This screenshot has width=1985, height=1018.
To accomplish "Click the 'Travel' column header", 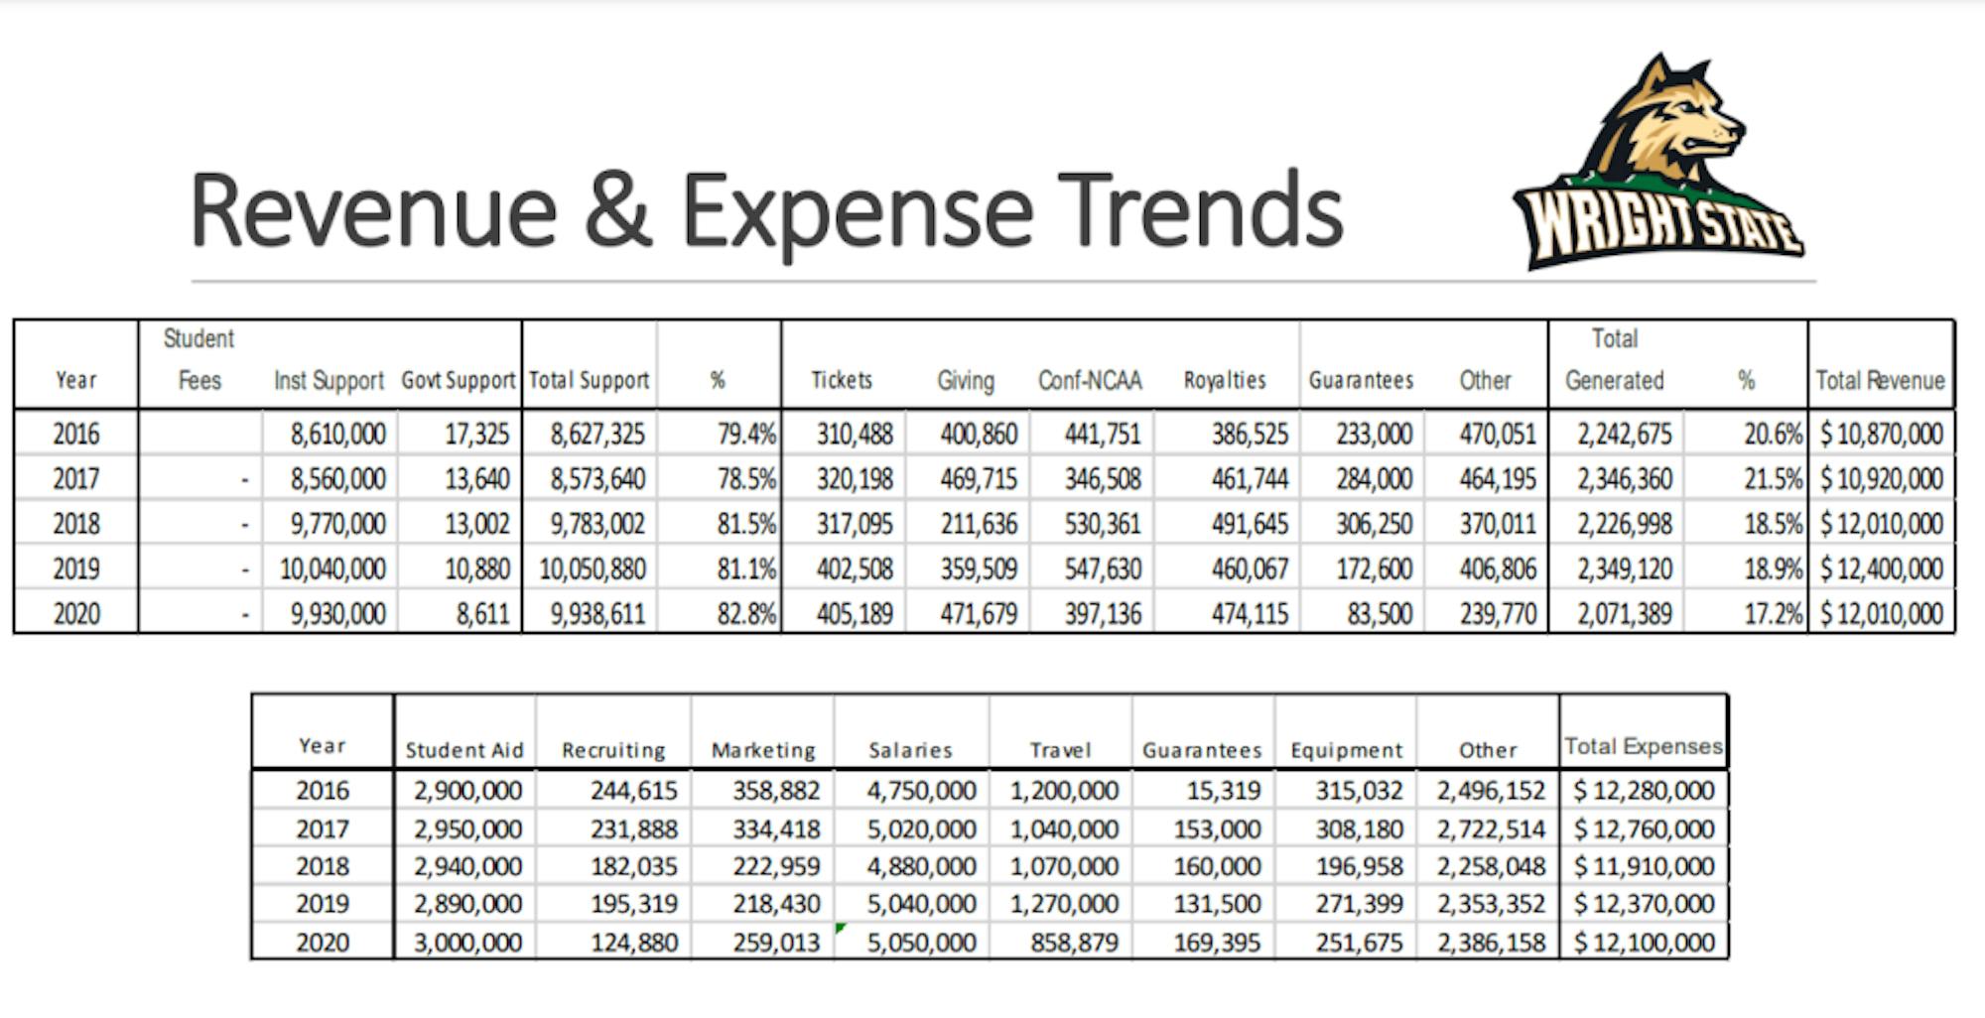I will point(1060,751).
